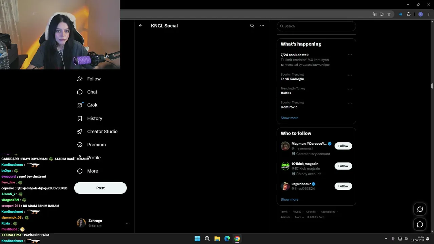Screen dimensions: 434x244
Task: Open the Cookies footer link
Action: point(311,212)
